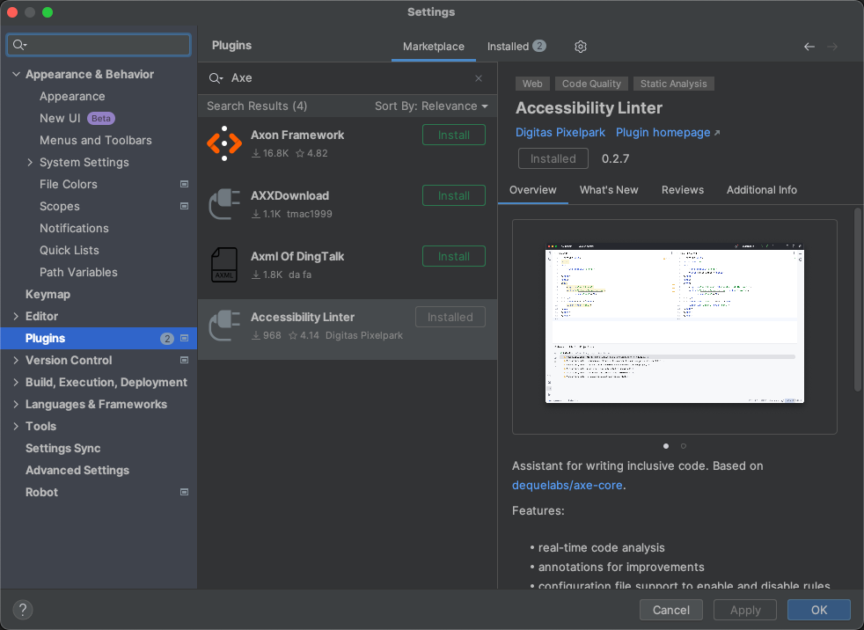Click the AXXDownload plugin icon

click(x=223, y=203)
